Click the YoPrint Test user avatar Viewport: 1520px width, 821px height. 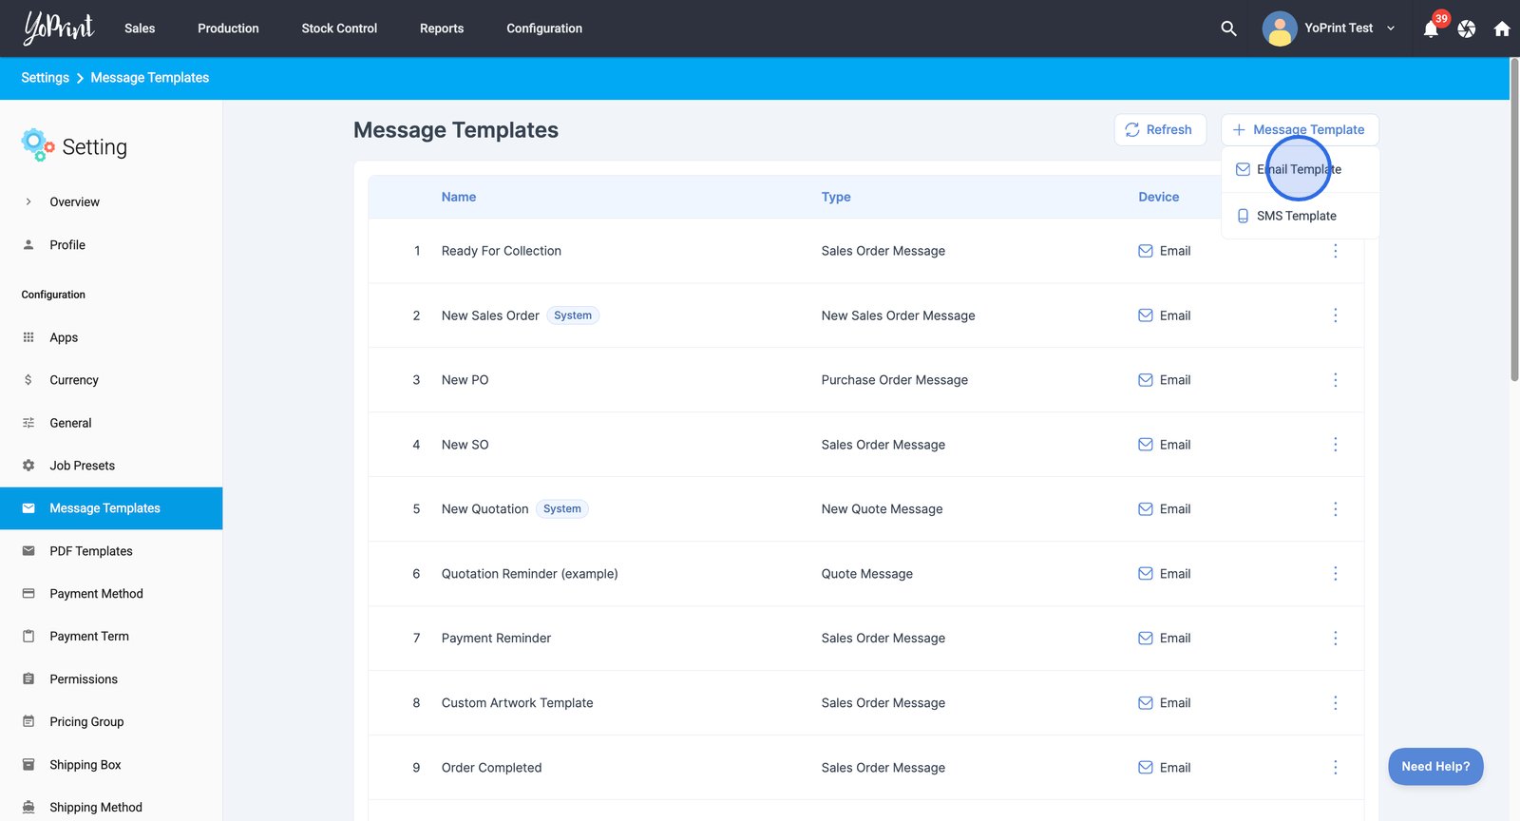click(1279, 29)
